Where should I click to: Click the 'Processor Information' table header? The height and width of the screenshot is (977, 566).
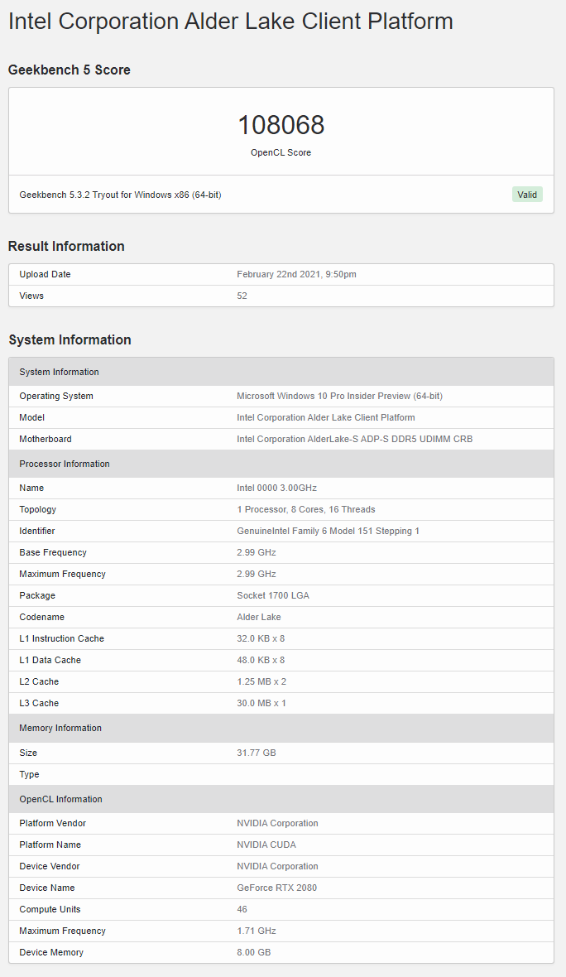(x=281, y=464)
